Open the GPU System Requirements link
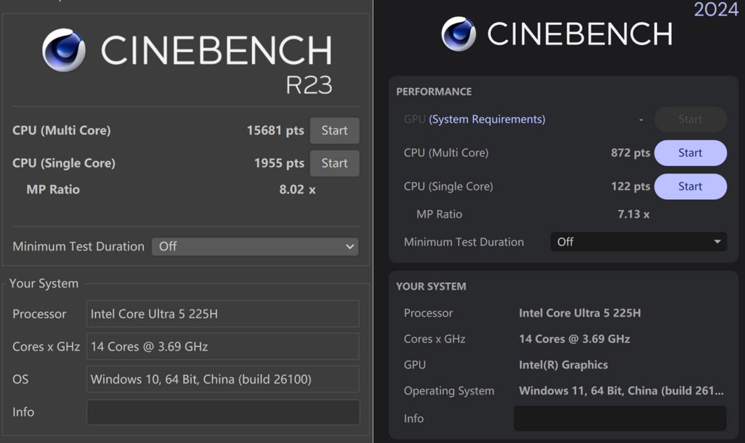The height and width of the screenshot is (443, 745). click(487, 119)
